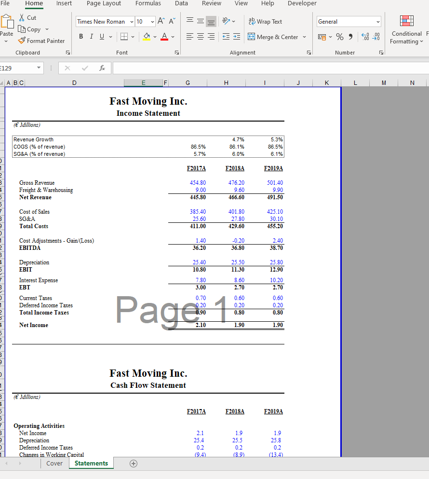Apply the red Font Color
This screenshot has height=479, width=429.
[x=164, y=37]
